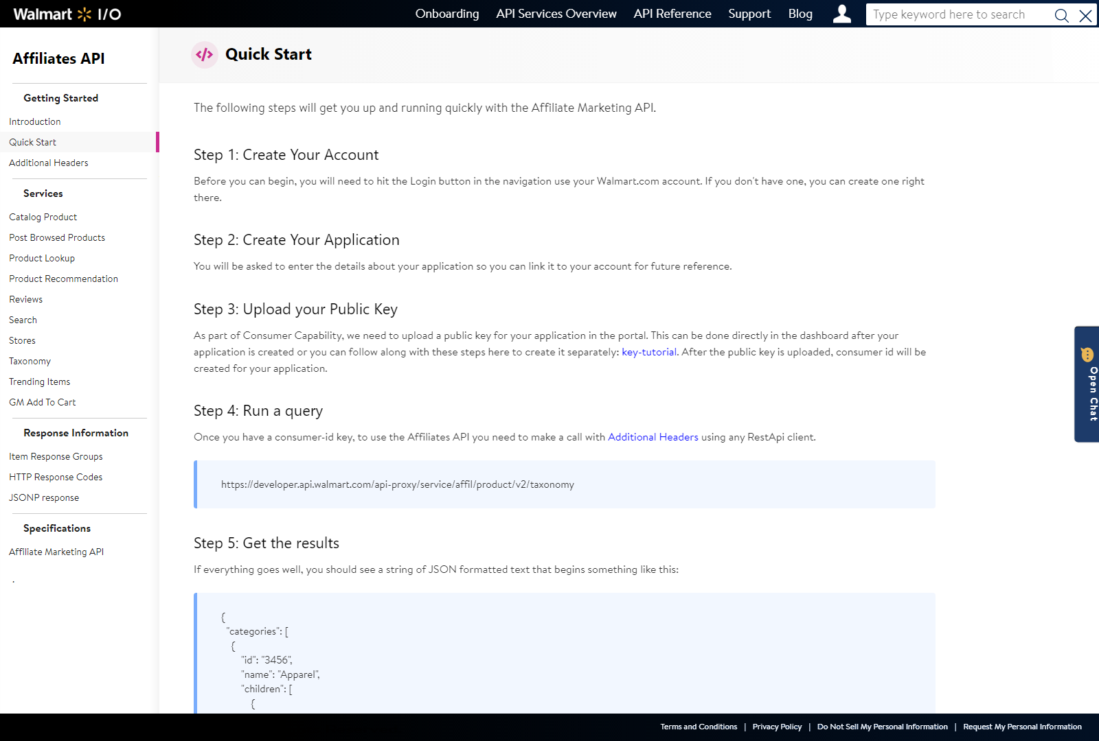Open Reviews service page

coord(26,299)
